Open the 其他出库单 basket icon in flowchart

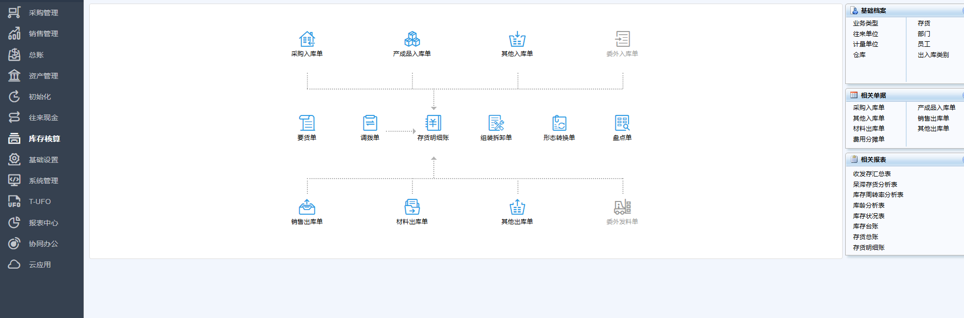tap(517, 208)
